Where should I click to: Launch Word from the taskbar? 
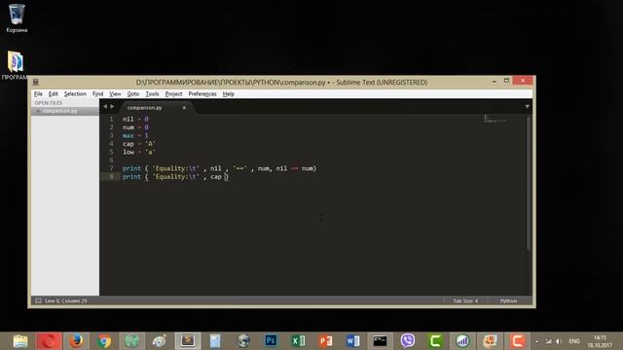pos(352,341)
